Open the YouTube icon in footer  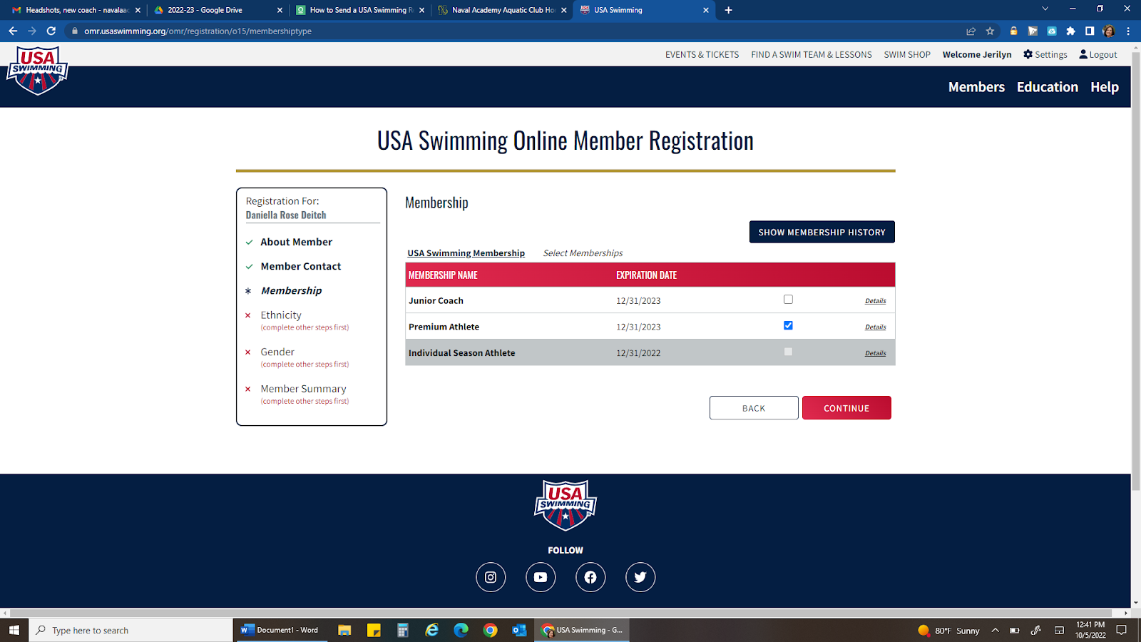tap(541, 577)
